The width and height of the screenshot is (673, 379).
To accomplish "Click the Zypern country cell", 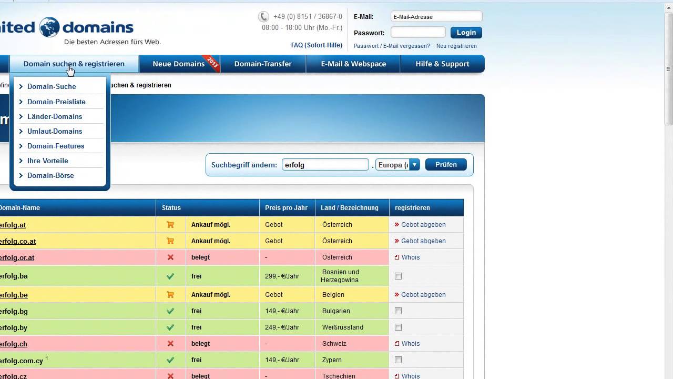I will [x=352, y=360].
